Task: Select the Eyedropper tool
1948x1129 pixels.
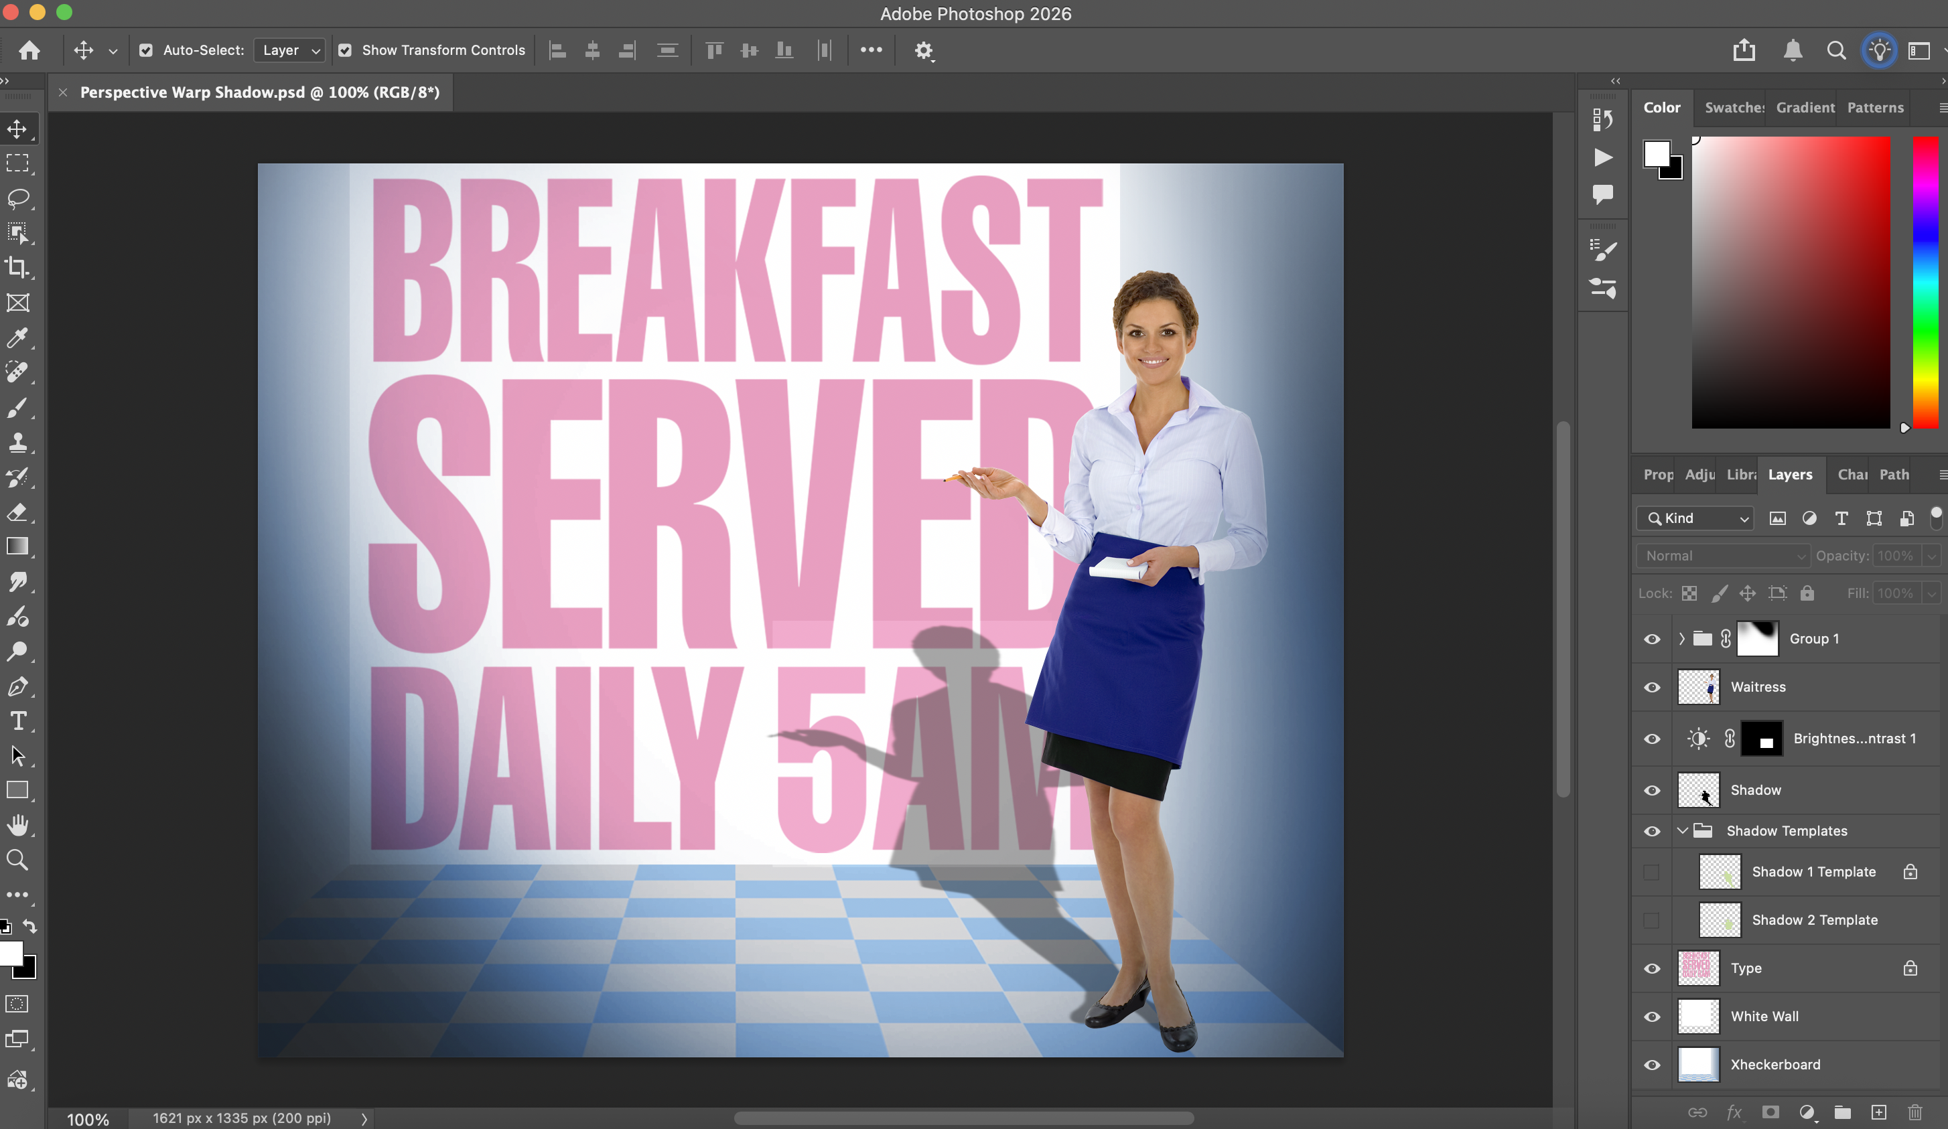Action: tap(18, 337)
